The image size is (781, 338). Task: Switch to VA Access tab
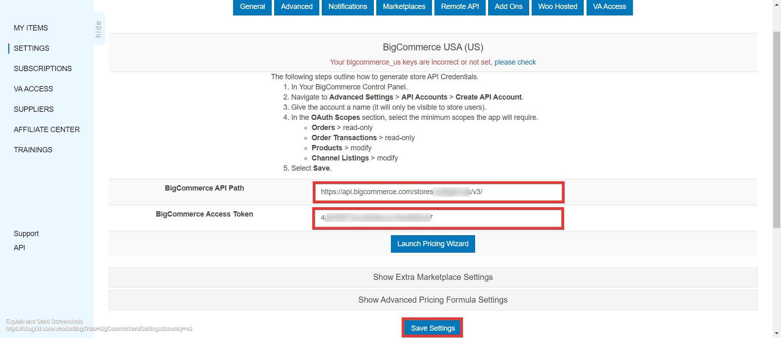coord(609,7)
